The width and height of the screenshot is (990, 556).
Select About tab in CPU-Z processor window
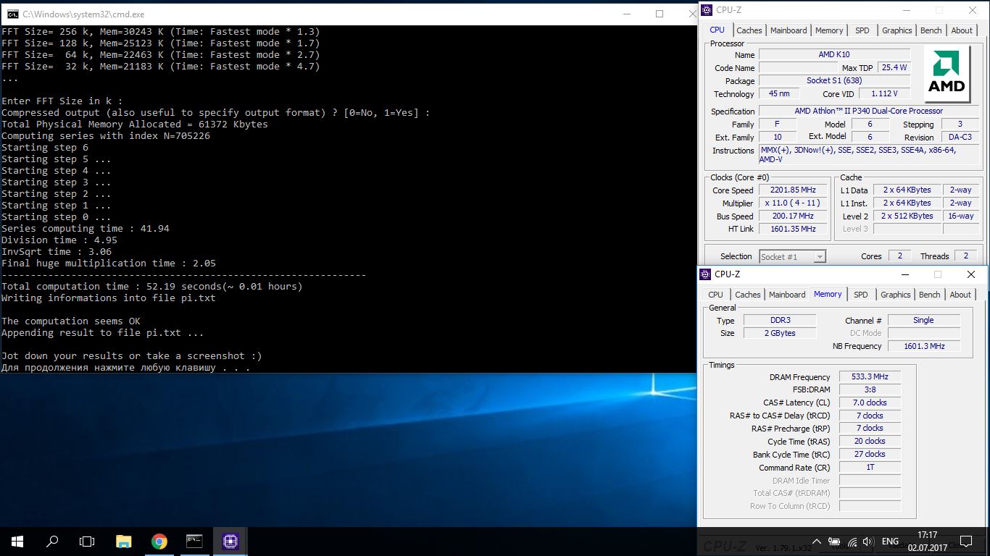(x=962, y=30)
